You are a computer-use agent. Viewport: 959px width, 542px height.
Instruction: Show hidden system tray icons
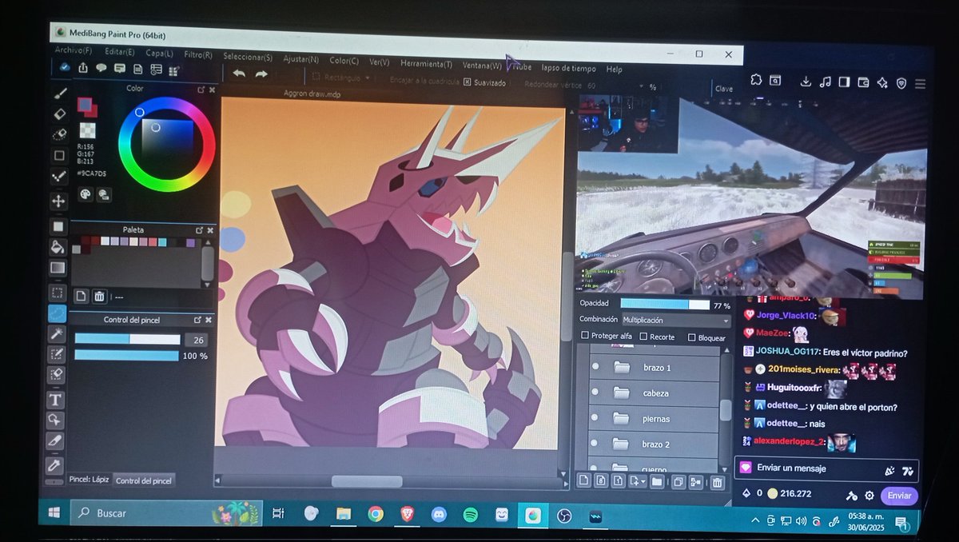click(755, 521)
